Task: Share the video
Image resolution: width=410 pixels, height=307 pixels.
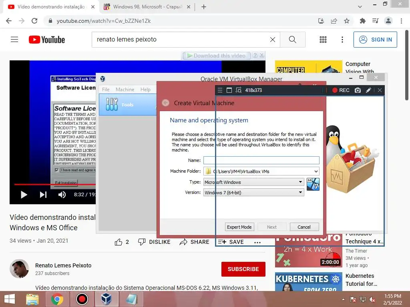Action: coord(195,242)
